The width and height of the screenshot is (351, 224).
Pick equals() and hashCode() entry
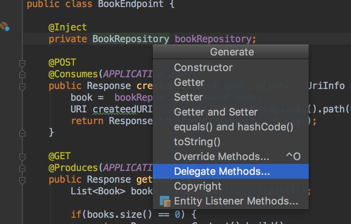tap(231, 127)
